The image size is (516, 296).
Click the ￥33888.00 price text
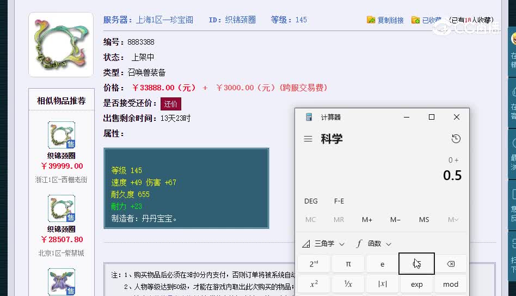164,88
